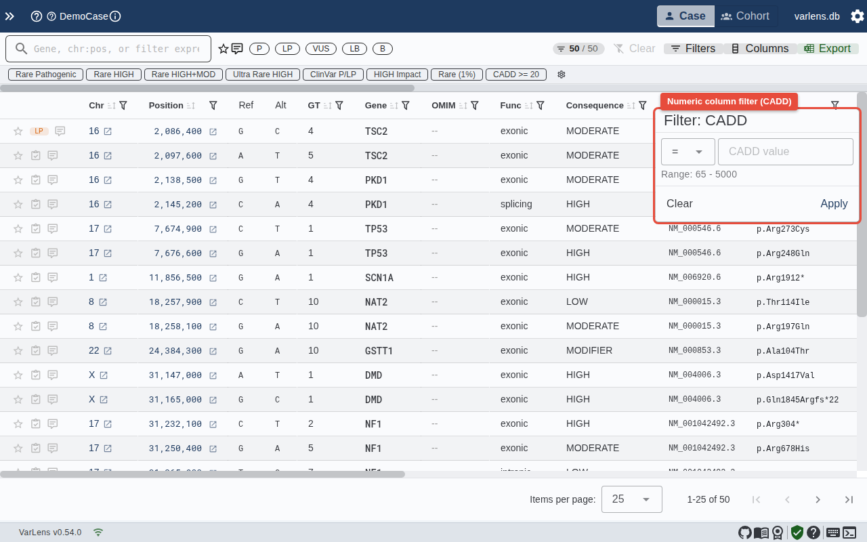Open the funnel filter icon on the Gene column
The height and width of the screenshot is (542, 867).
tap(406, 106)
